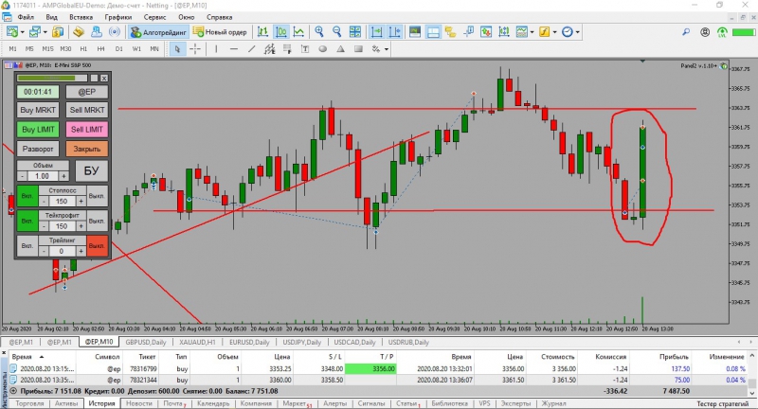Open the clock periods dropdown arrow

pyautogui.click(x=578, y=32)
